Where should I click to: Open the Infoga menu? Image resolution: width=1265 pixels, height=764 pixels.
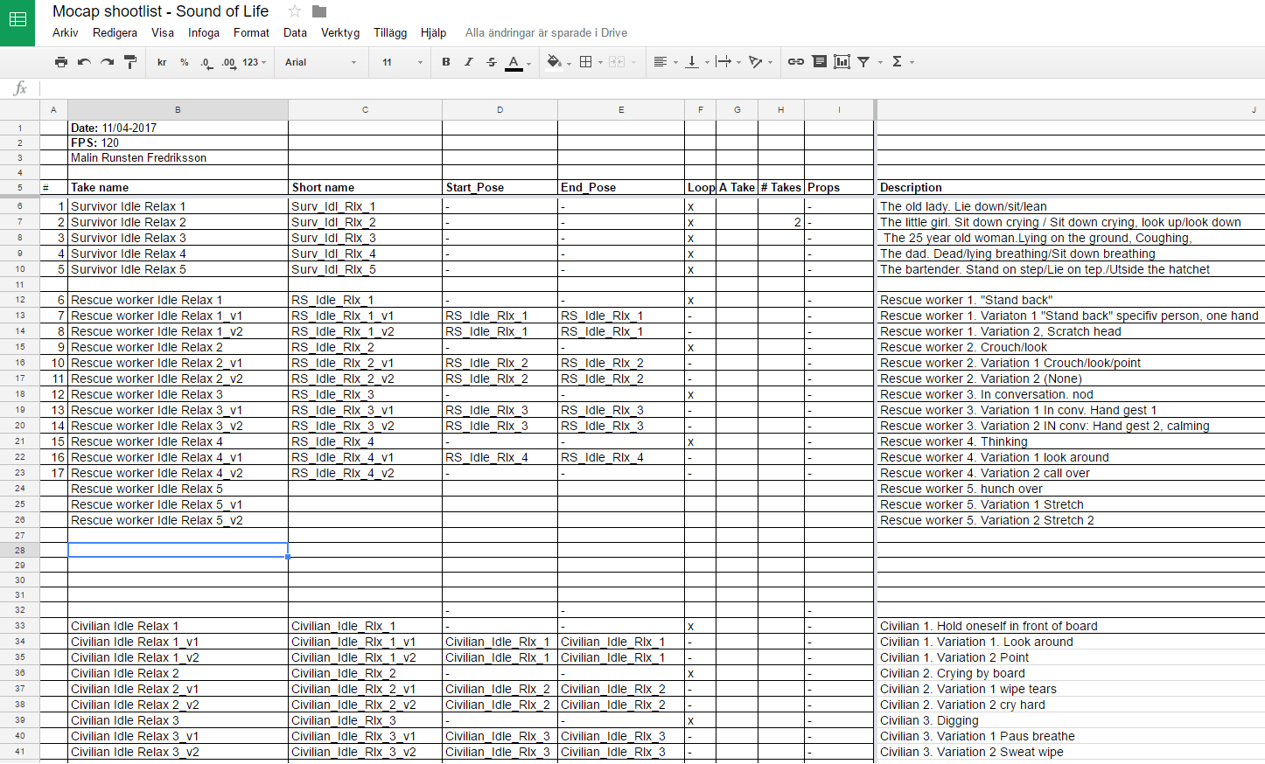[x=204, y=32]
